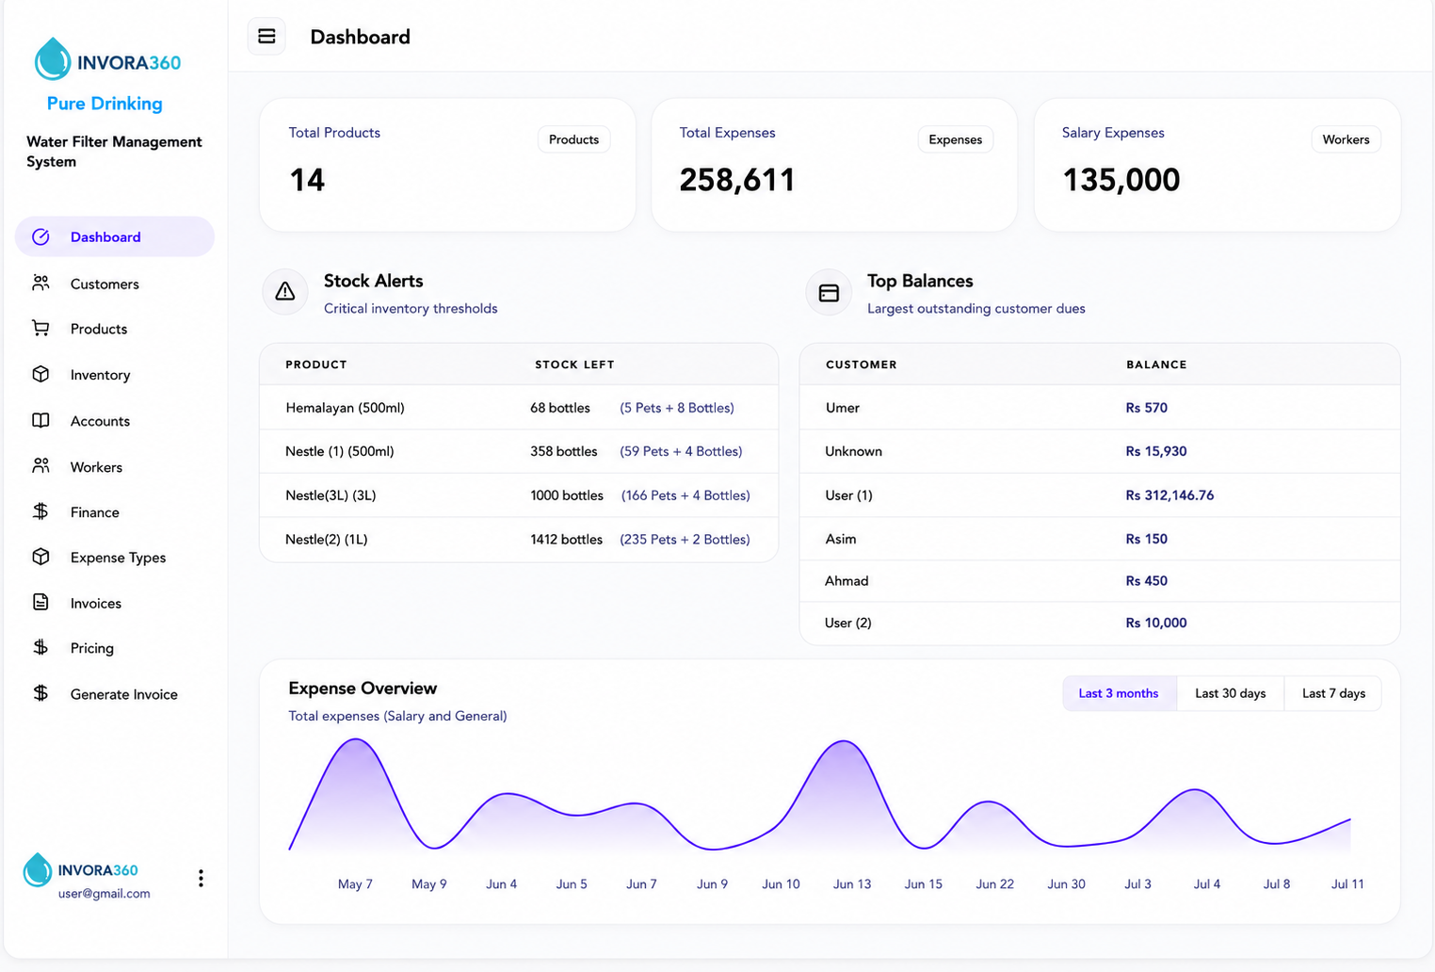Open the Dashboard menu item
This screenshot has width=1435, height=972.
[x=115, y=236]
